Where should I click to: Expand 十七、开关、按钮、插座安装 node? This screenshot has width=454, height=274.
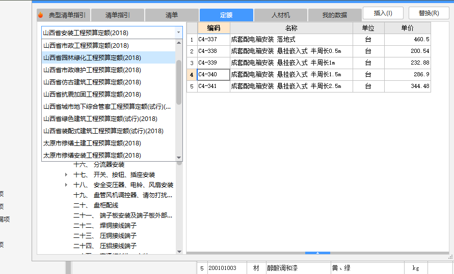click(66, 175)
